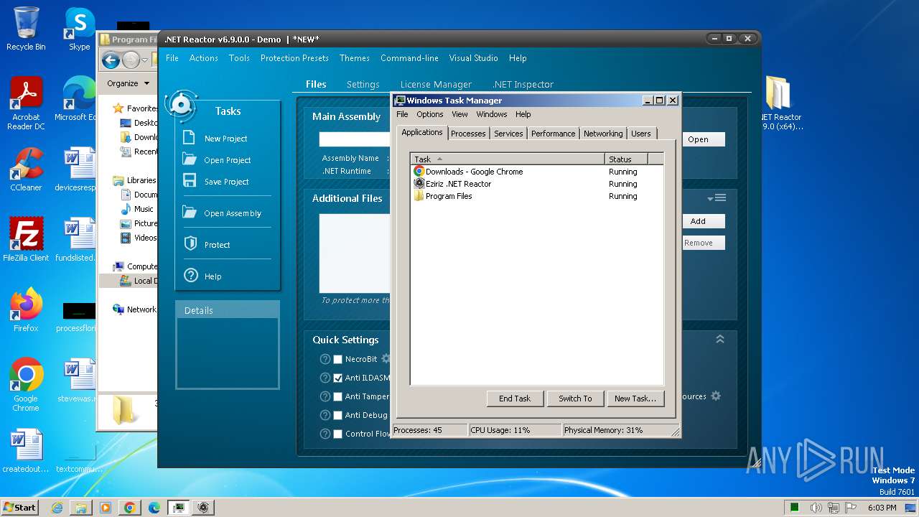Open Recycle Bin desktop icon
This screenshot has height=517, width=919.
[x=26, y=29]
